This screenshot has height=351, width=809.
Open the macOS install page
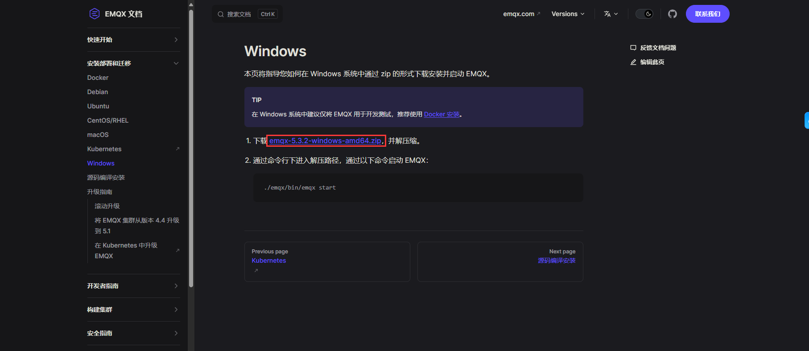coord(98,135)
